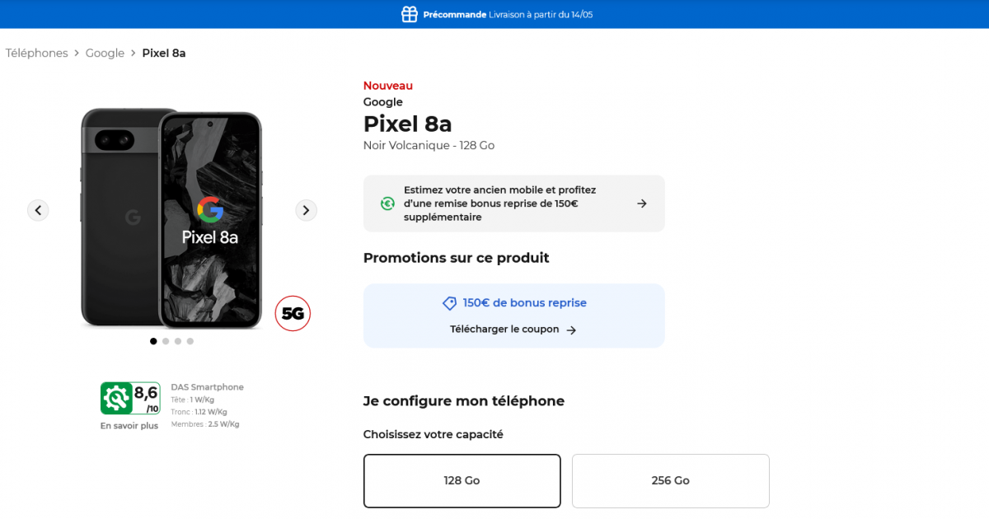Click the green trade-in recycle icon
This screenshot has width=989, height=519.
387,203
